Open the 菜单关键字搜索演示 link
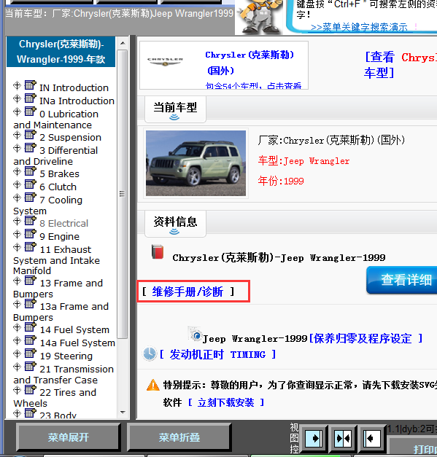Viewport: 437px width, 457px height. click(359, 27)
